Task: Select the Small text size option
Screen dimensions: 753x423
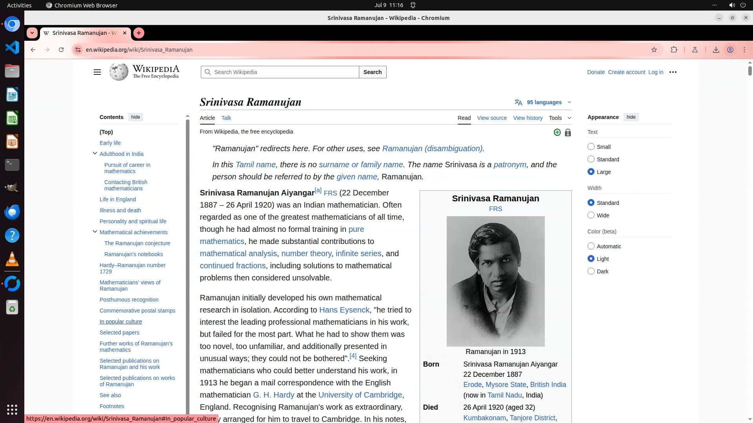Action: coord(591,146)
